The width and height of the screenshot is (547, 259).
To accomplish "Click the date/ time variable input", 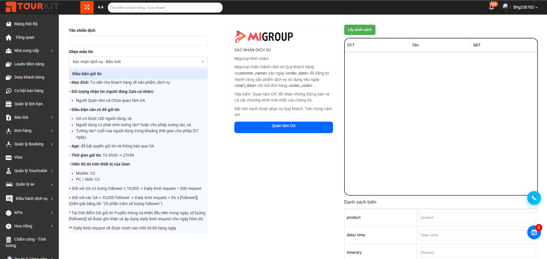I will tap(477, 235).
